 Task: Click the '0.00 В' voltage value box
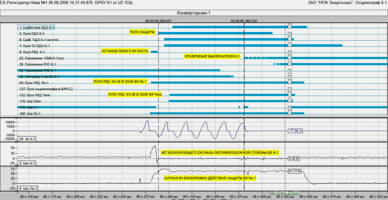tap(294, 158)
